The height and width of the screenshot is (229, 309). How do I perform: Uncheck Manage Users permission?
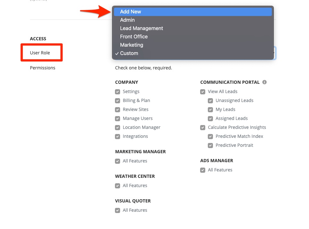click(118, 119)
